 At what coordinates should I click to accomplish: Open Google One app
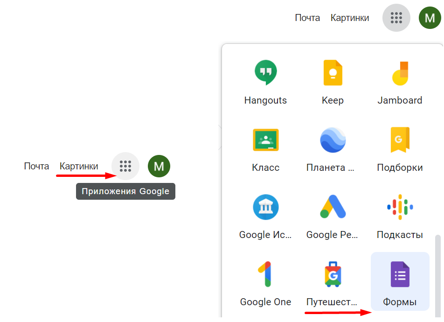pyautogui.click(x=265, y=284)
